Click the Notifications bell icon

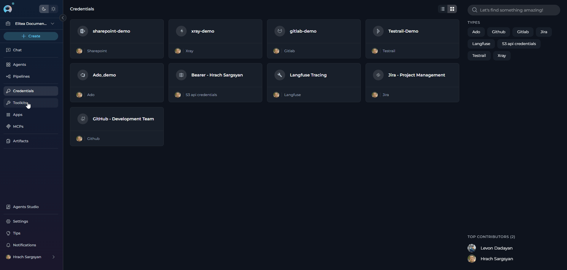[8, 245]
